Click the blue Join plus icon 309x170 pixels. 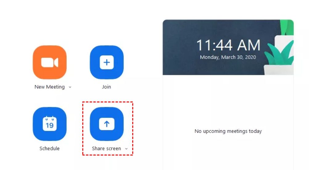click(x=107, y=62)
